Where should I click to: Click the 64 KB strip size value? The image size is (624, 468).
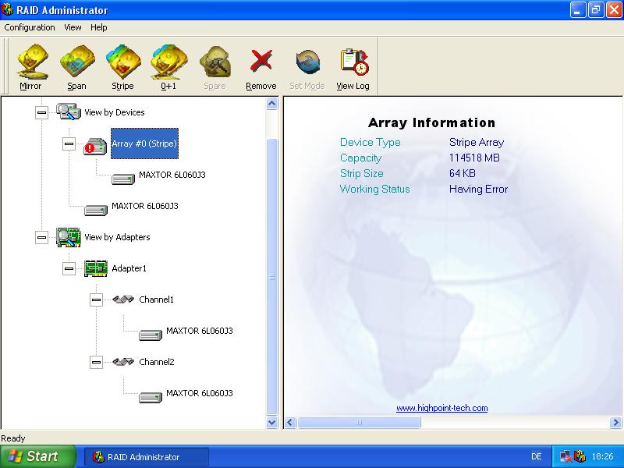pos(463,173)
